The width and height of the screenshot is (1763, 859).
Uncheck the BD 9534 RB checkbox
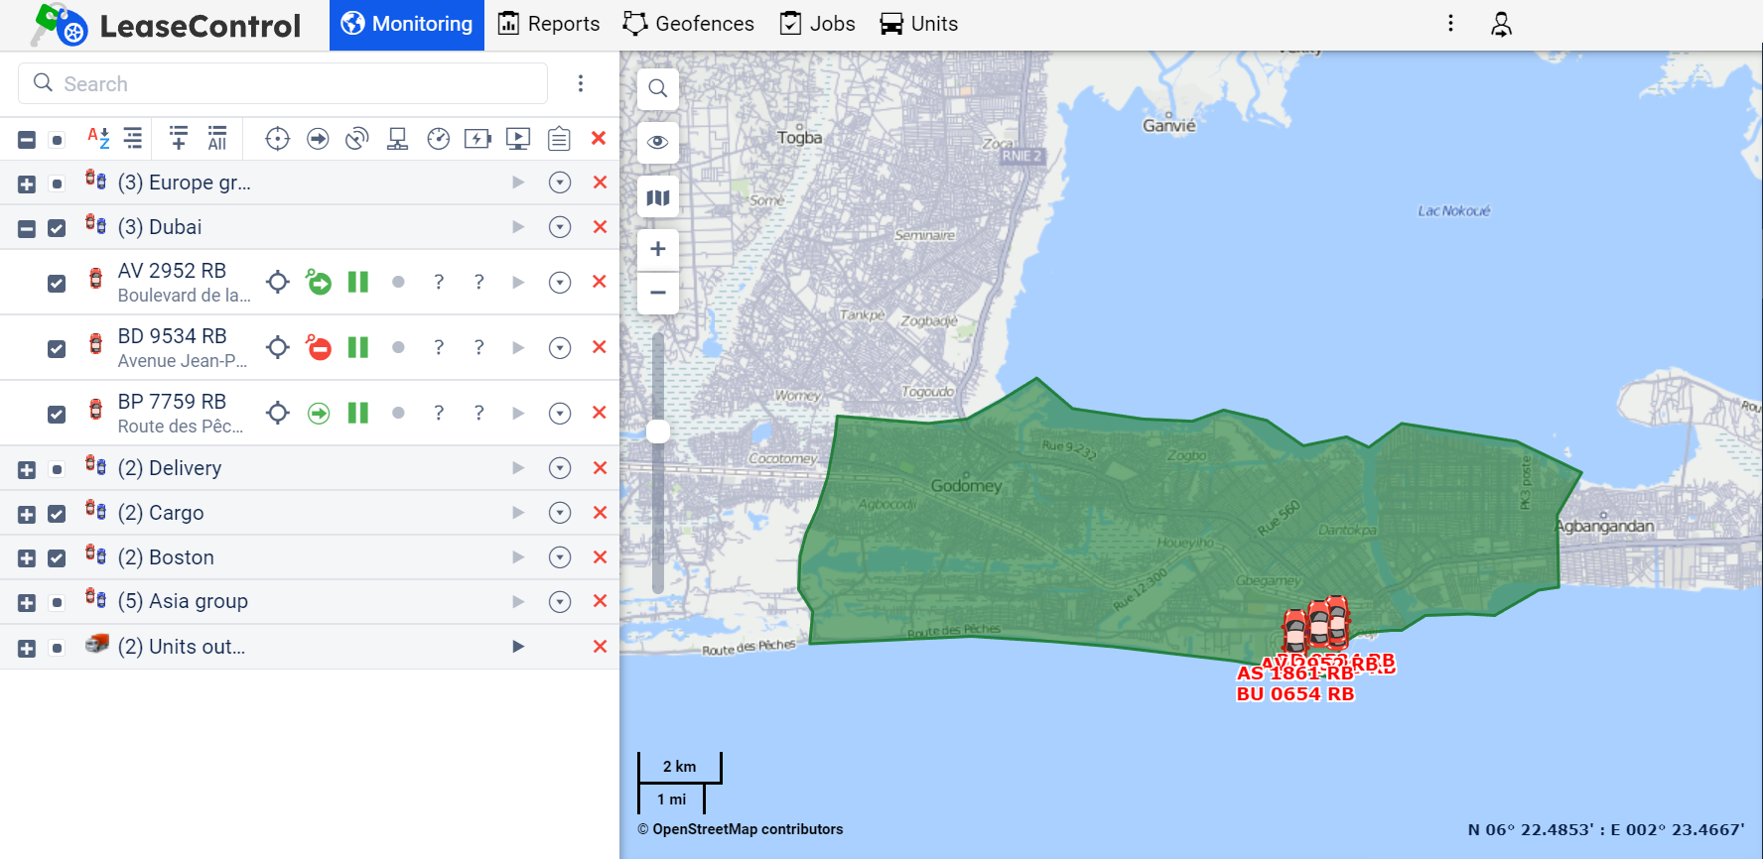pos(57,348)
